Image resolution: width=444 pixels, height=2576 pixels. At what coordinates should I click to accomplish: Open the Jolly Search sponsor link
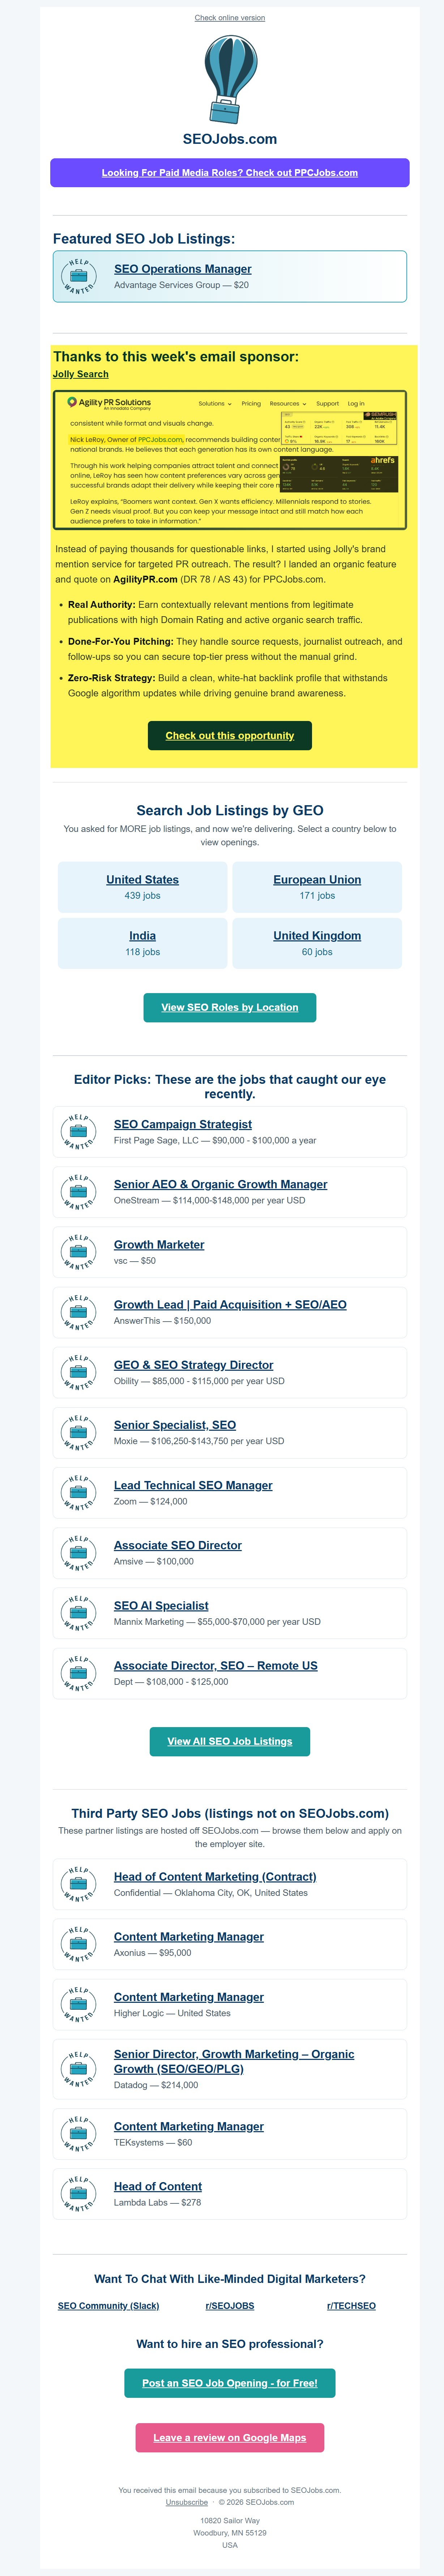pos(81,374)
